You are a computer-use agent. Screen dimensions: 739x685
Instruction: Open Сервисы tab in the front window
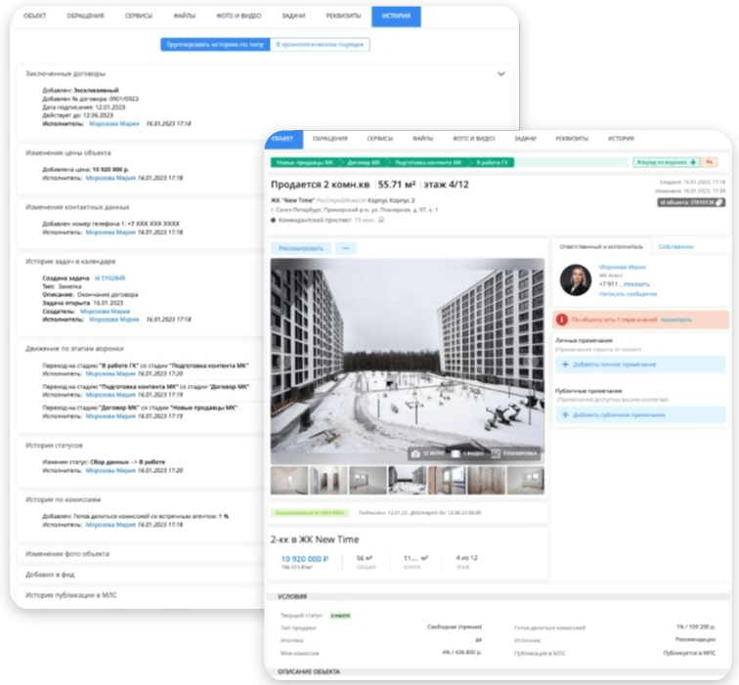(x=380, y=139)
